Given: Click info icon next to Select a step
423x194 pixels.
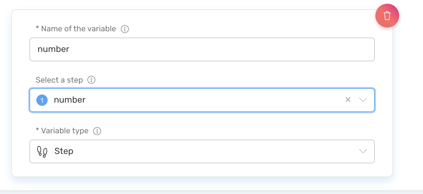Looking at the screenshot, I should click(91, 80).
